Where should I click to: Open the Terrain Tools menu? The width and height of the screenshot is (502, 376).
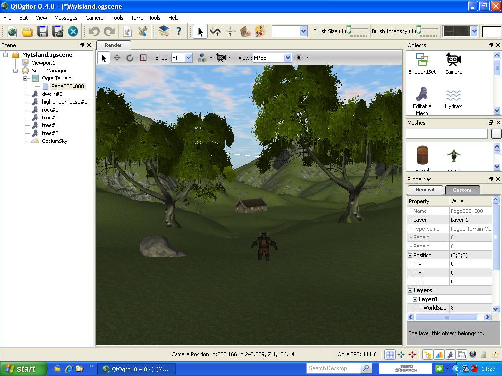[146, 18]
